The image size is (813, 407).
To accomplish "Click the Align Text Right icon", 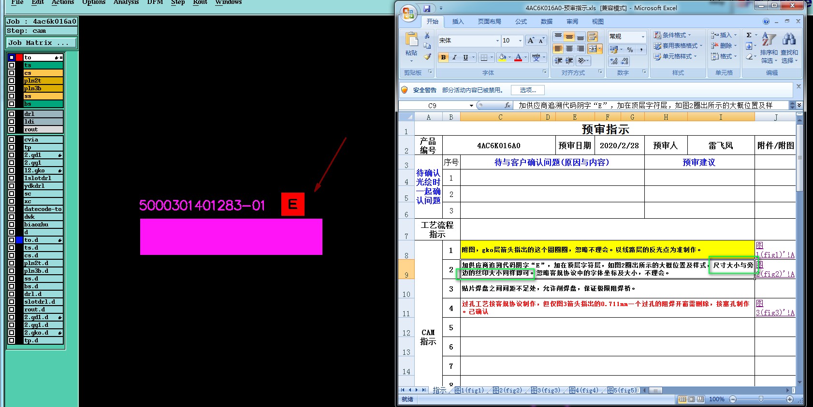I will tap(580, 49).
